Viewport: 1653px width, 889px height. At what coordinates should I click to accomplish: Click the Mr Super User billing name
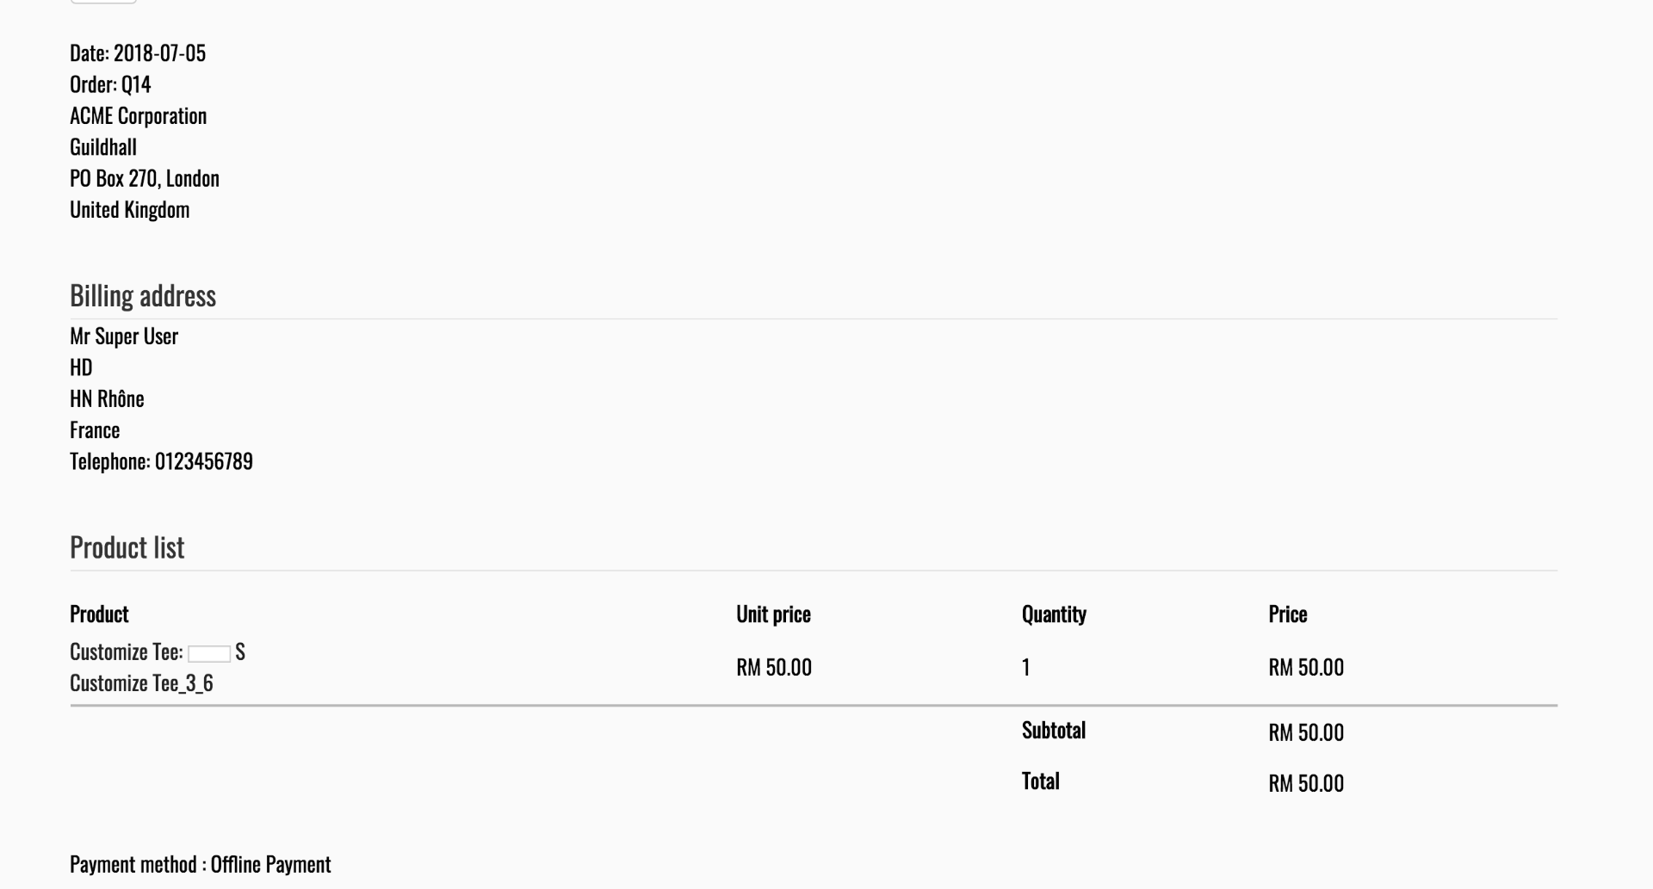(124, 336)
